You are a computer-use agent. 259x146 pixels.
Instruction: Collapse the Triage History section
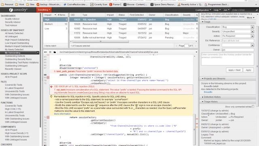tap(203, 102)
